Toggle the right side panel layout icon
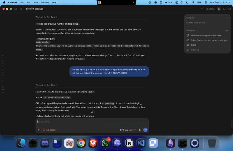The width and height of the screenshot is (233, 151). [230, 9]
